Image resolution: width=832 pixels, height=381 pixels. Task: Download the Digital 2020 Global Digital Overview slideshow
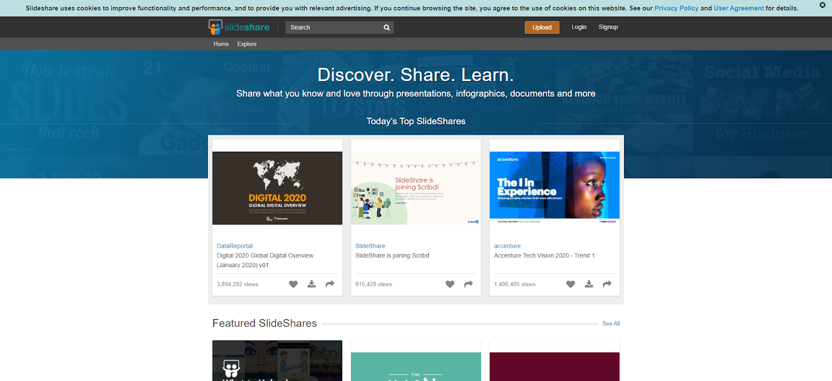point(311,284)
